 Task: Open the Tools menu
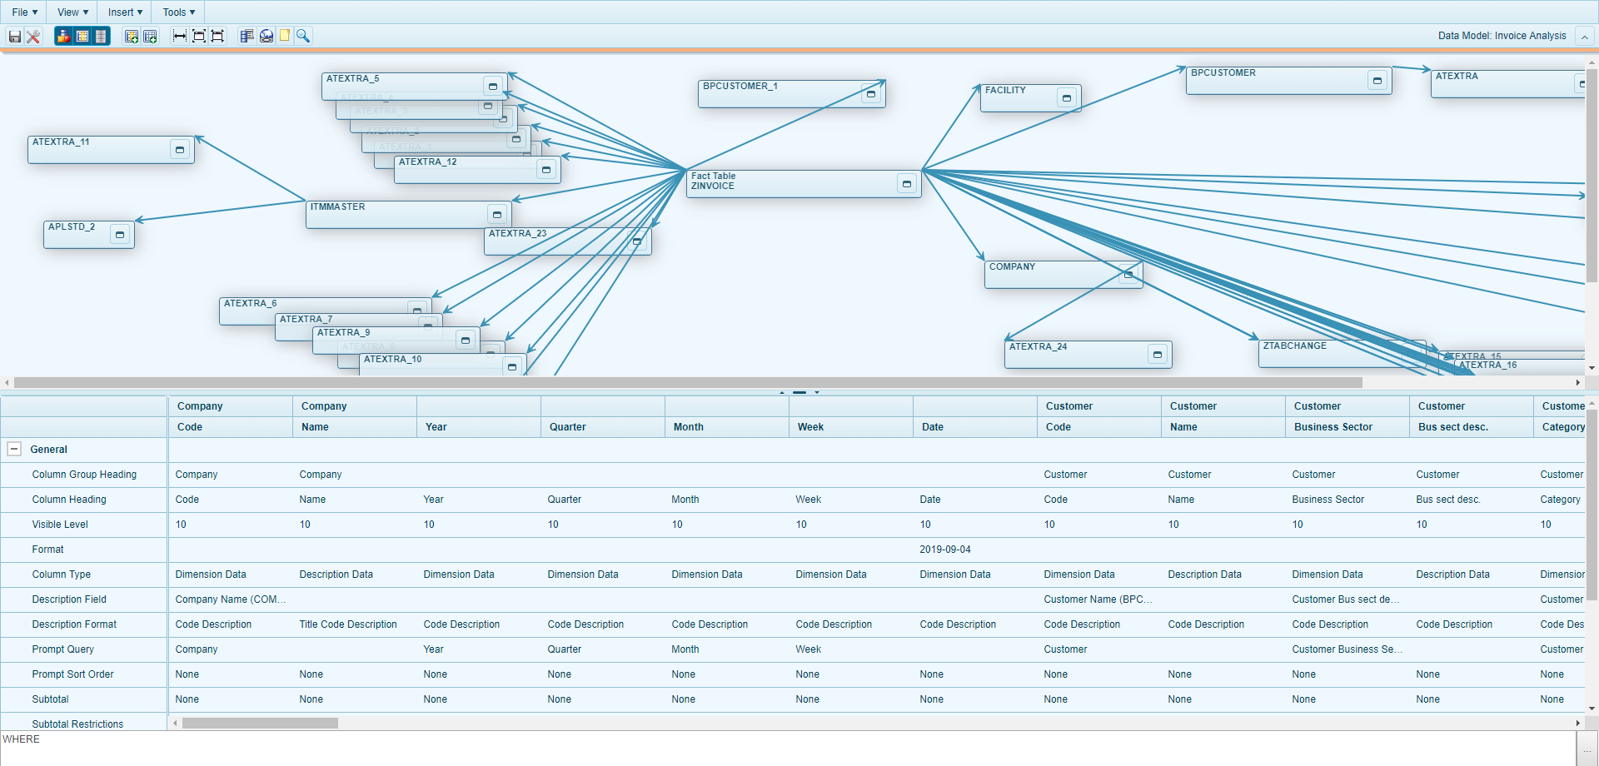[x=178, y=12]
